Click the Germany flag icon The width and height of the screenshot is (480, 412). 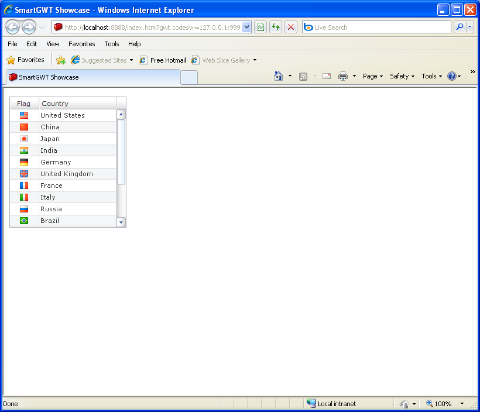coord(24,162)
